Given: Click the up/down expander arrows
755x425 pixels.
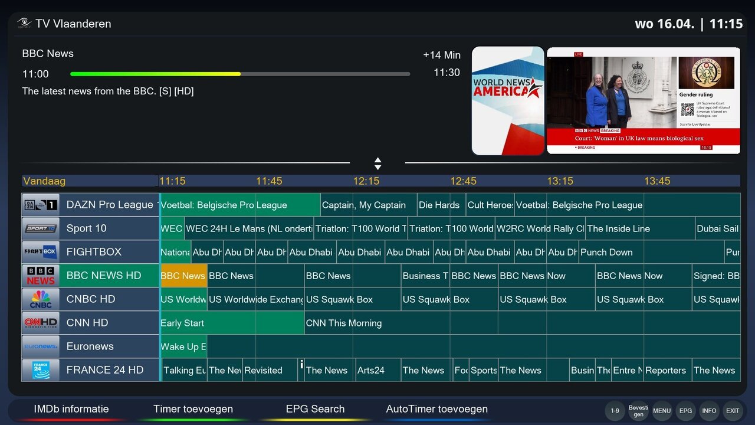Looking at the screenshot, I should pos(377,164).
